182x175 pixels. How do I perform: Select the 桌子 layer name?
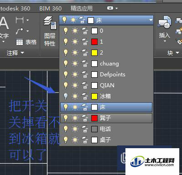[x=105, y=140]
